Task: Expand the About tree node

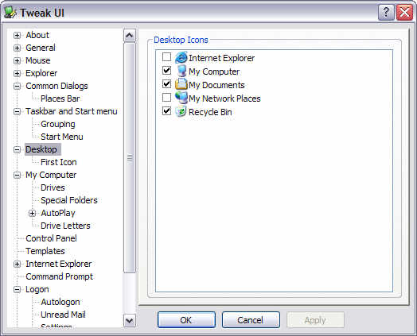Action: pyautogui.click(x=17, y=35)
